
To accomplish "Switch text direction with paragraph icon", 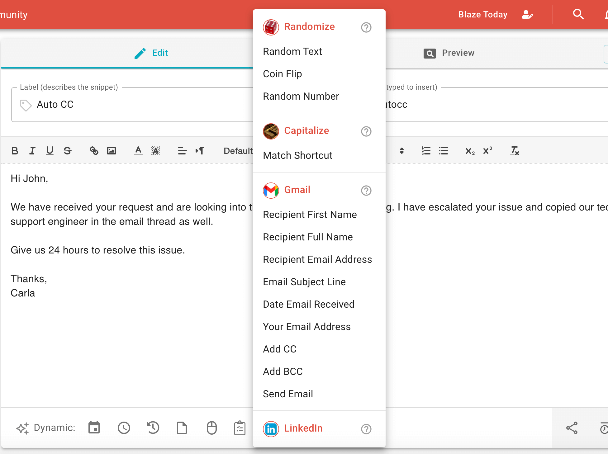I will 200,151.
